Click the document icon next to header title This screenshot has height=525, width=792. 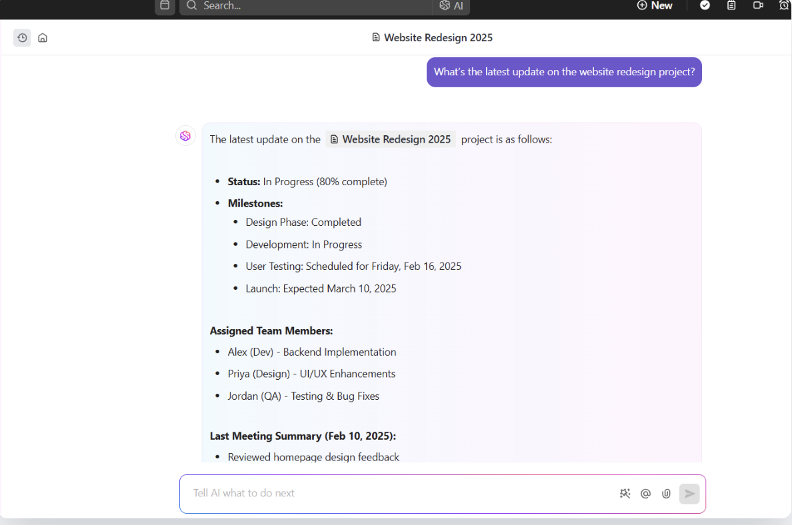[x=376, y=37]
